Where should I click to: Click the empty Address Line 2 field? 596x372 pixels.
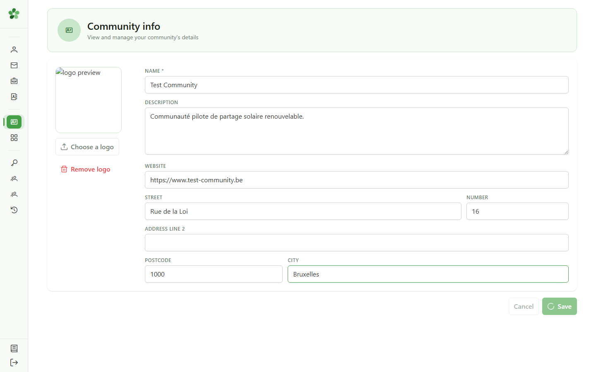(357, 243)
